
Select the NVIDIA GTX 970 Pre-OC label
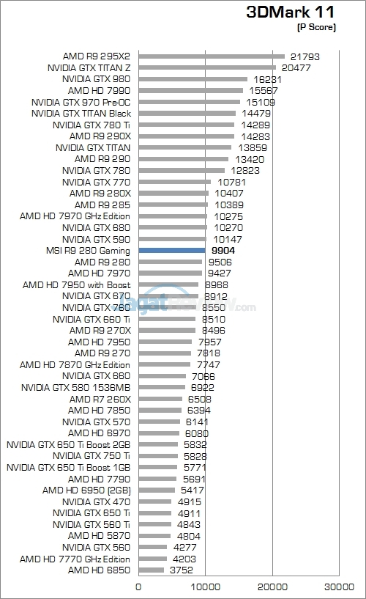point(81,103)
